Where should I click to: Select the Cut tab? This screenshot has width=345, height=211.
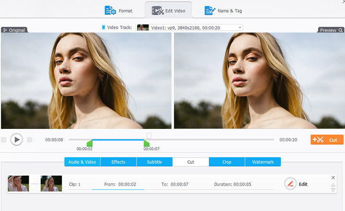point(191,162)
